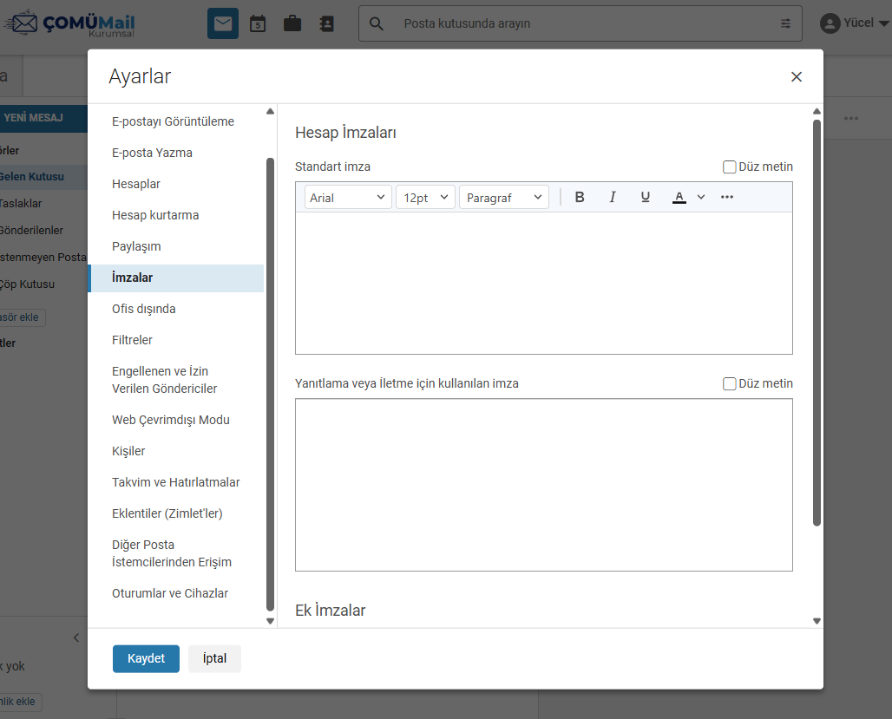
Task: Open Filtreler settings section
Action: click(132, 340)
